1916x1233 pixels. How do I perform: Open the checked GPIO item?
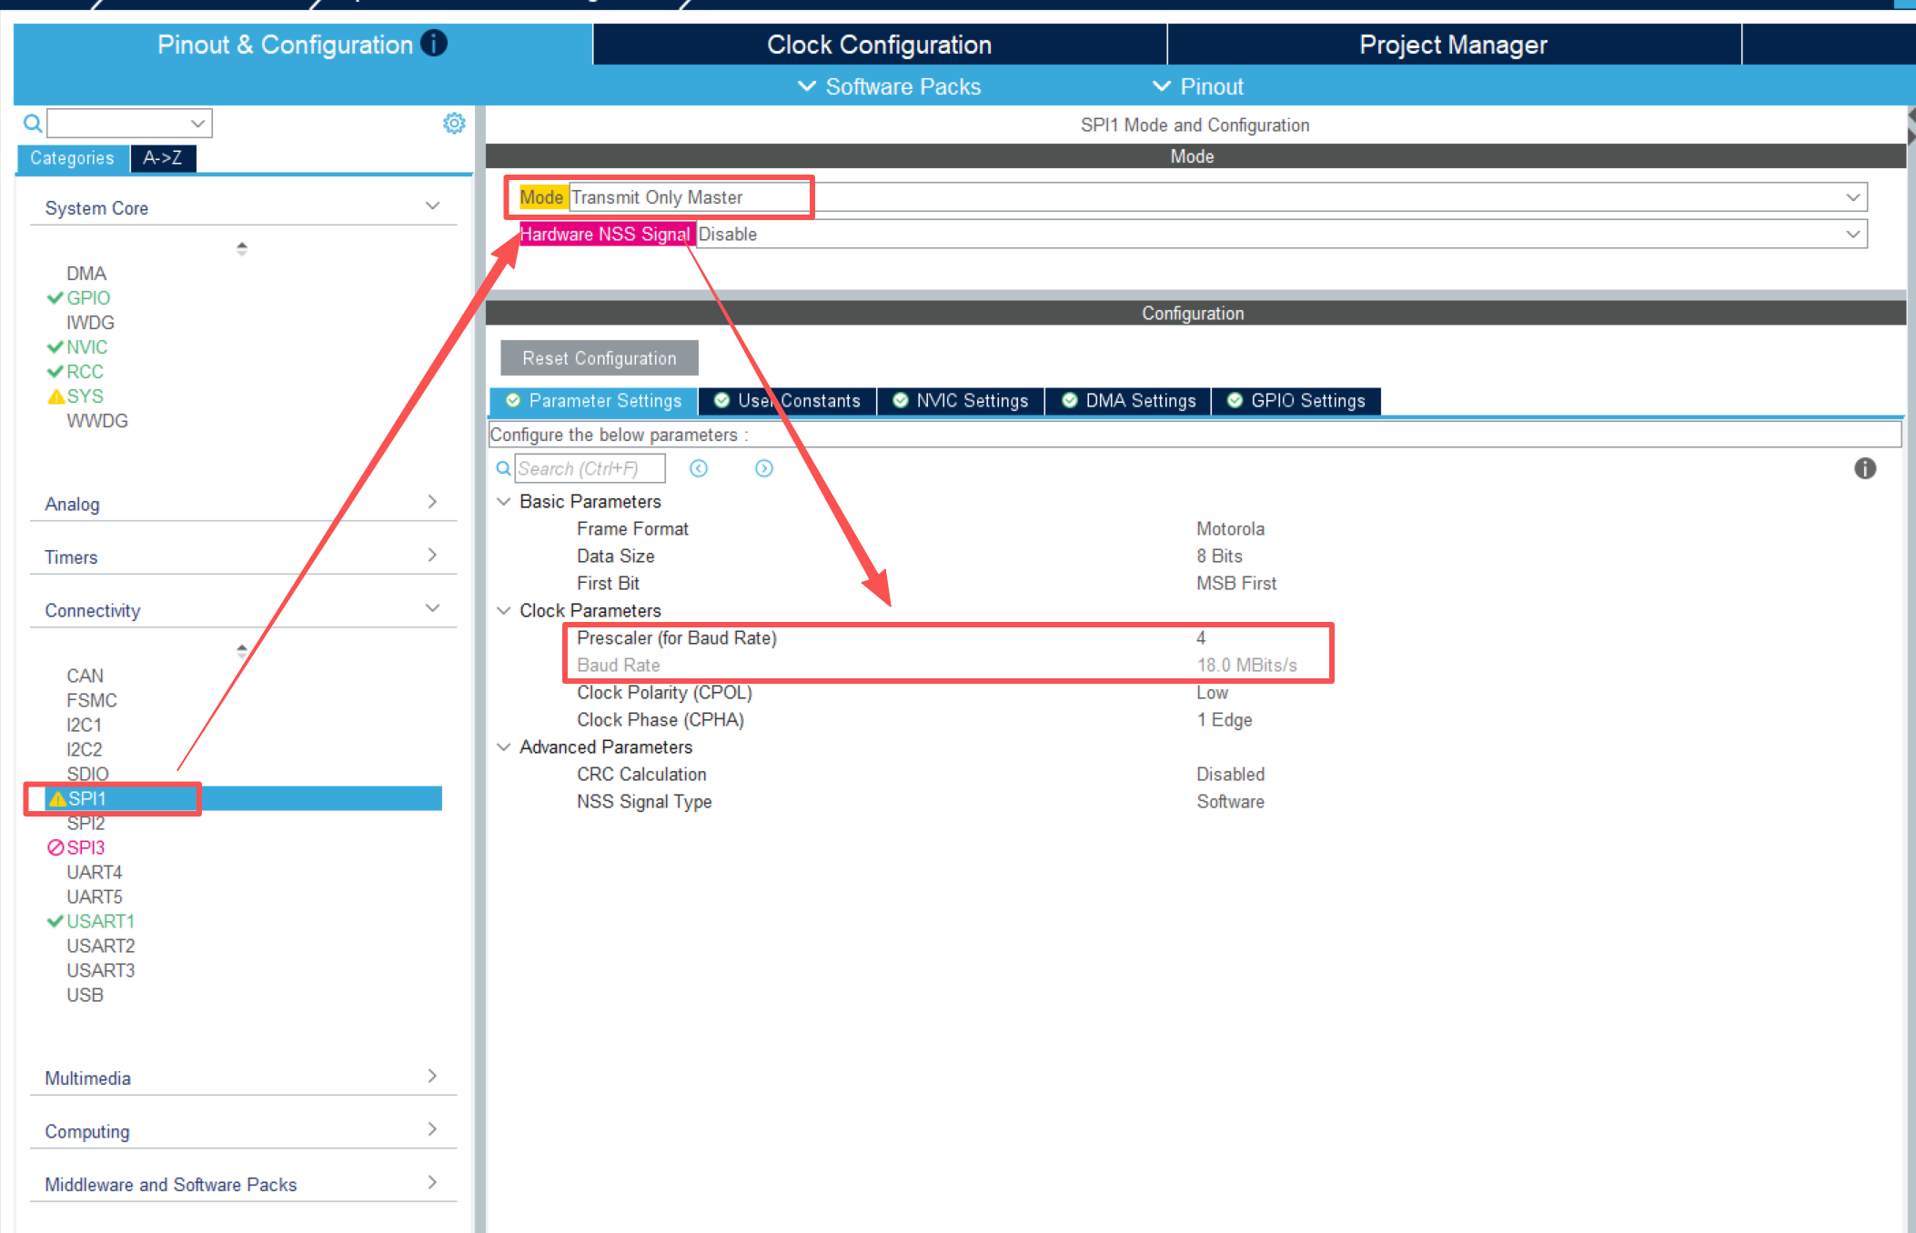[x=78, y=298]
